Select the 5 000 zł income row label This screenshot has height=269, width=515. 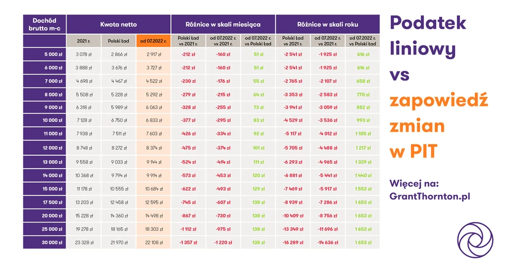pyautogui.click(x=44, y=54)
